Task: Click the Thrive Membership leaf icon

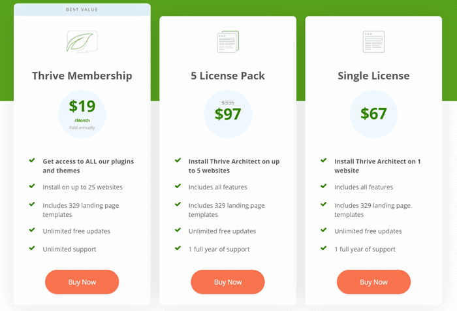Action: 82,41
